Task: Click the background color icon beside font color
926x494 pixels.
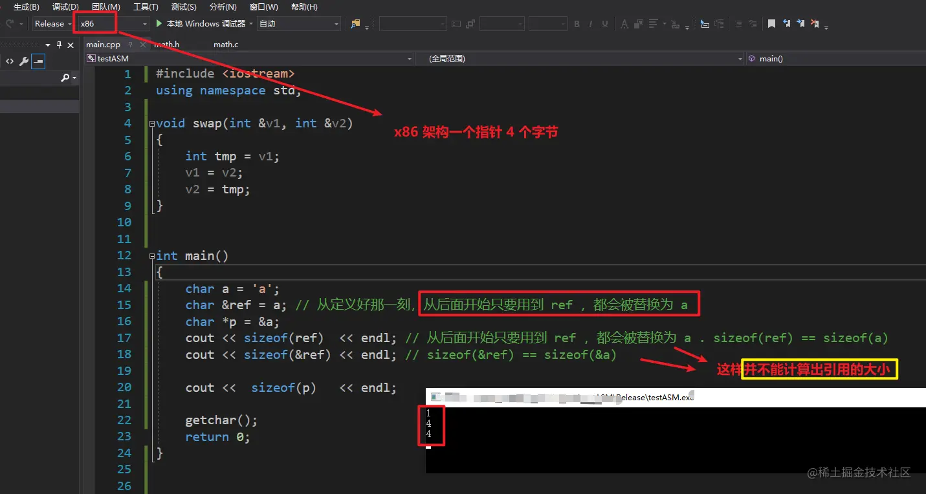Action: 639,24
